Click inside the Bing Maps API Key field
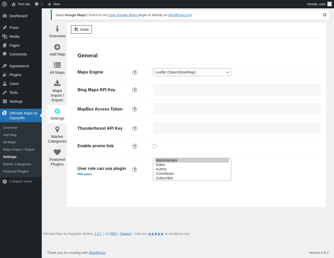 tap(237, 90)
